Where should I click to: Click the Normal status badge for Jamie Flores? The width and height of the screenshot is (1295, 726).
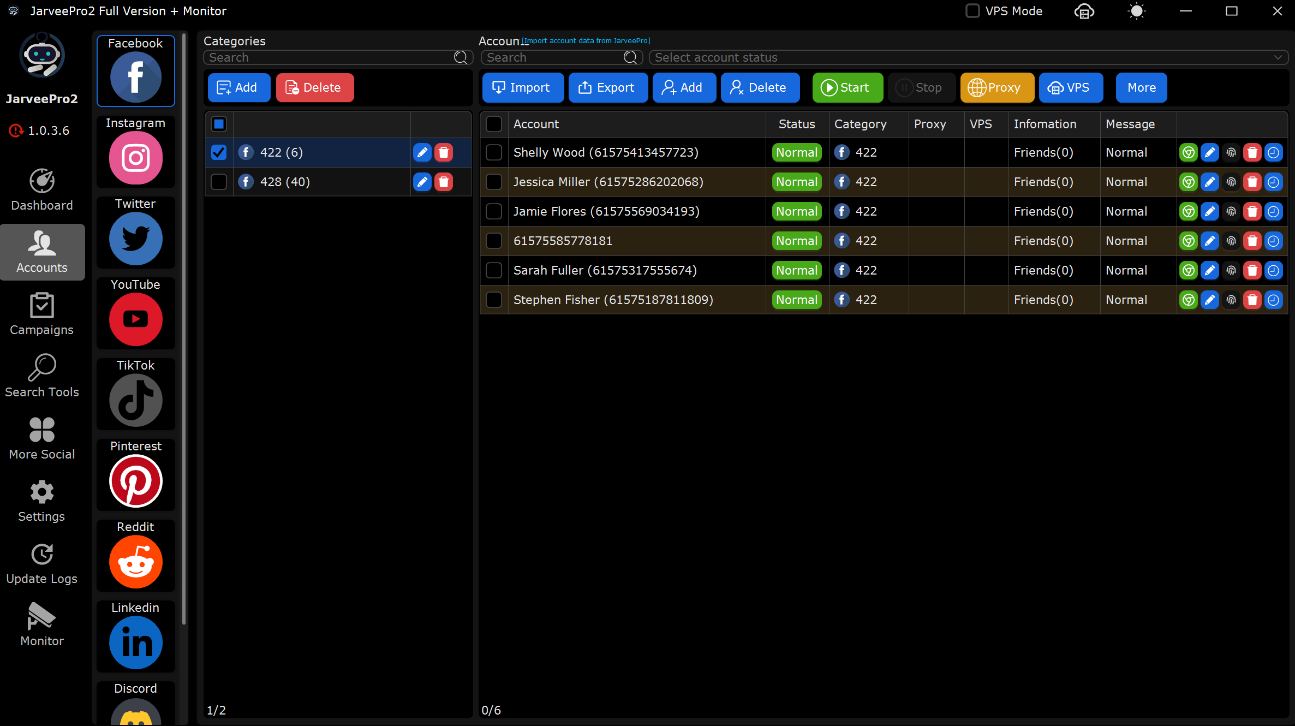tap(797, 211)
